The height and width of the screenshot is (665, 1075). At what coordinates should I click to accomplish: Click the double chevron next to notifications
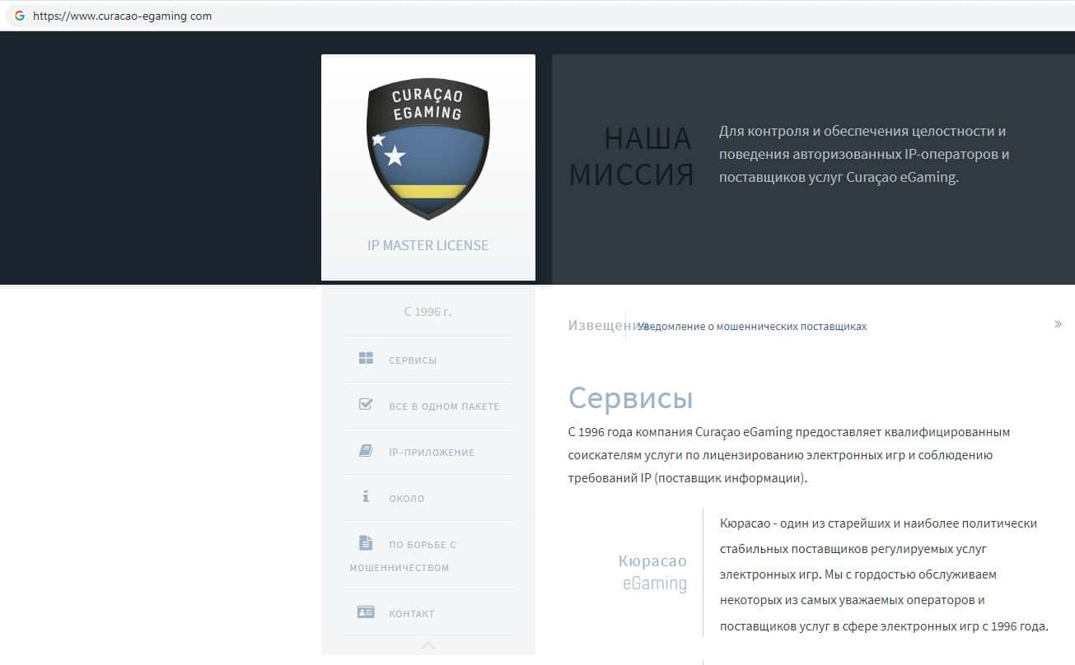(x=1058, y=324)
